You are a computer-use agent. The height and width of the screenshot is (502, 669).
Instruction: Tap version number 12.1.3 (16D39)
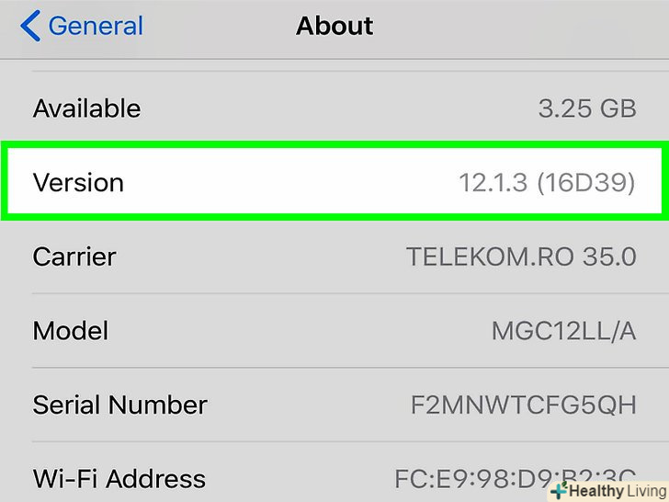(547, 182)
